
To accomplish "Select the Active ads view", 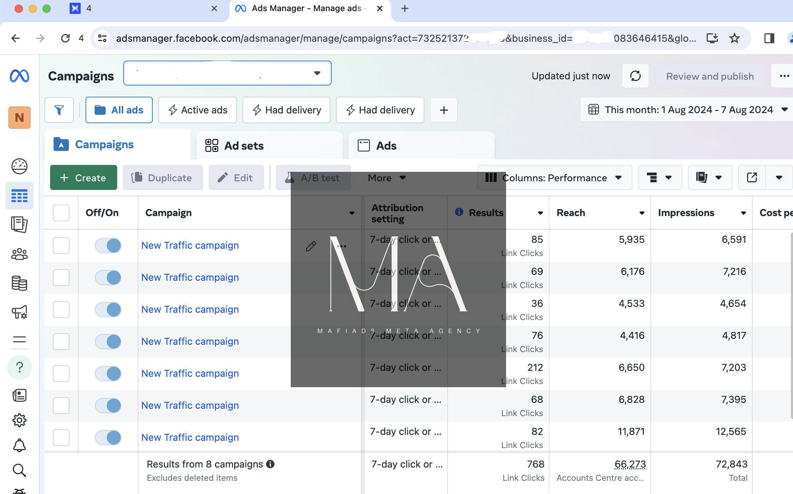I will [198, 110].
